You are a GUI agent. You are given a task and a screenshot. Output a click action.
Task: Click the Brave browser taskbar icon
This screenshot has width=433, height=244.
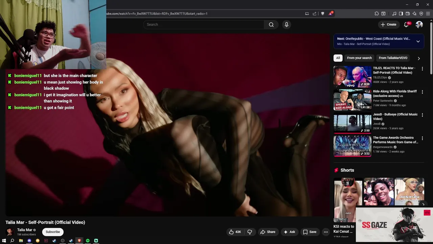[79, 241]
